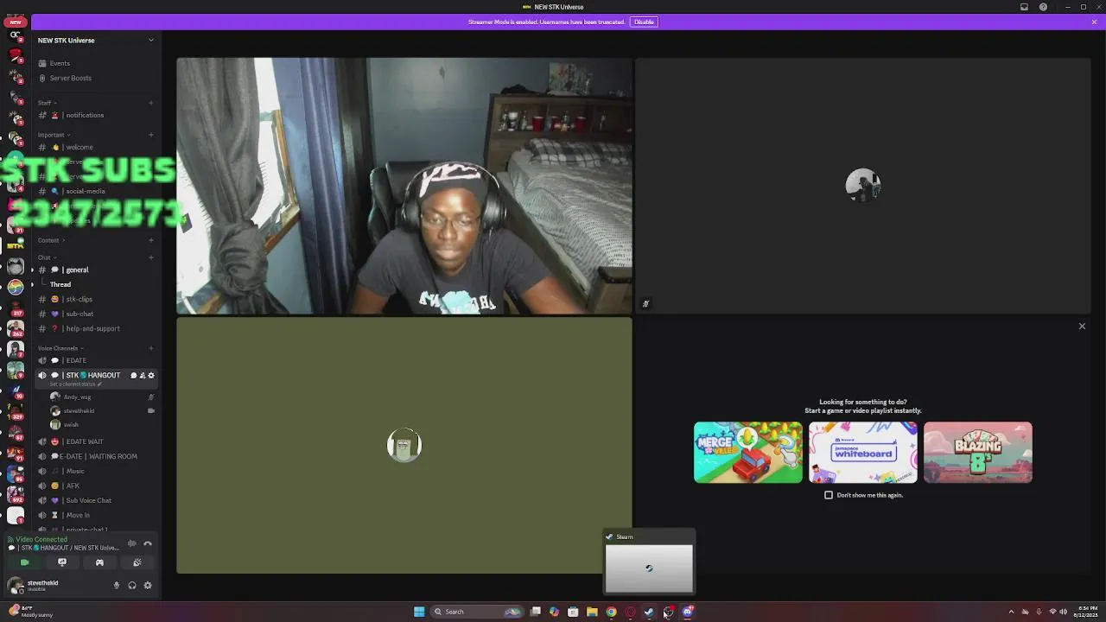Open Discord help icon in the title bar
1106x622 pixels.
coord(1043,7)
